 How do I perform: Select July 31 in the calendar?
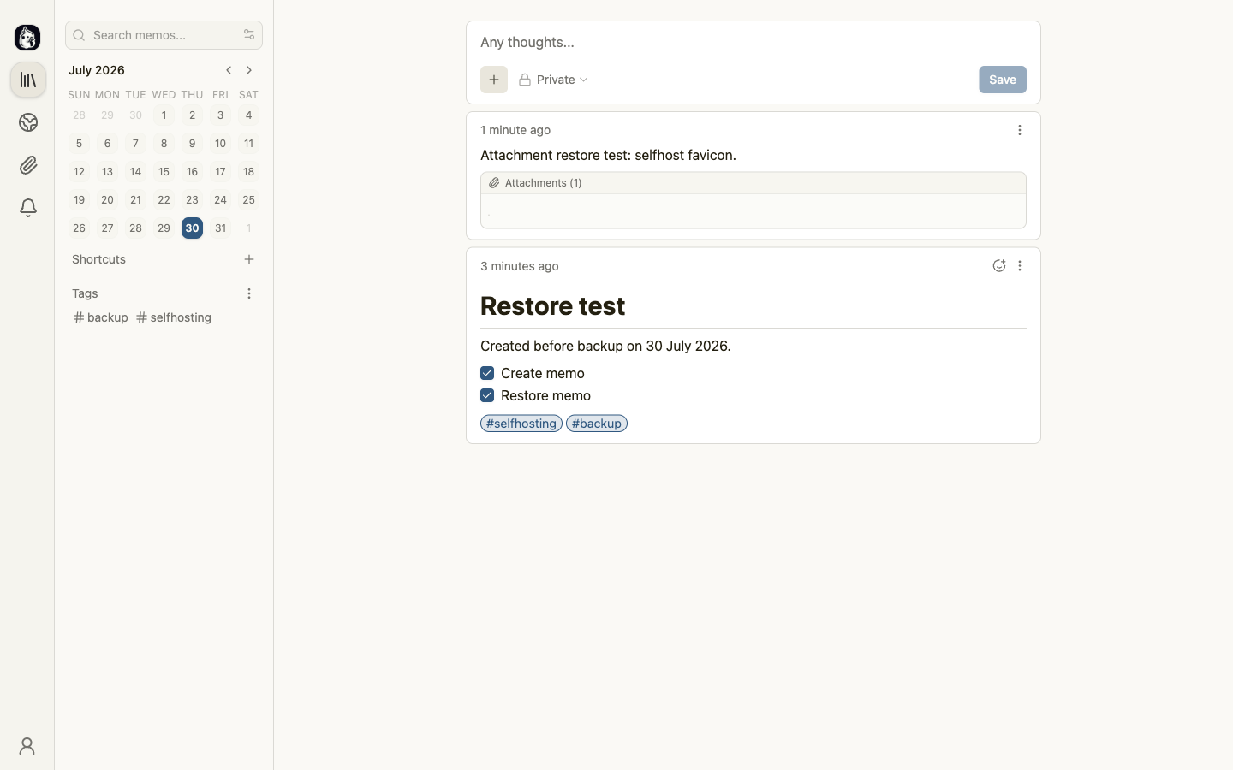coord(220,228)
